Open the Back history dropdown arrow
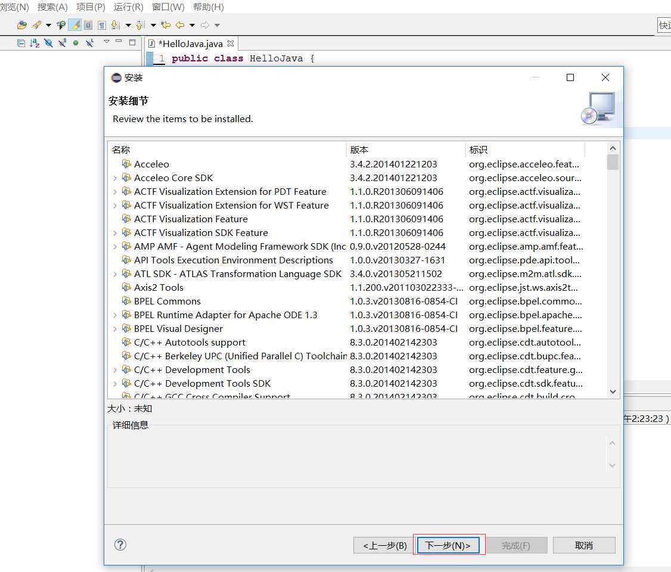The width and height of the screenshot is (671, 572). pyautogui.click(x=192, y=25)
